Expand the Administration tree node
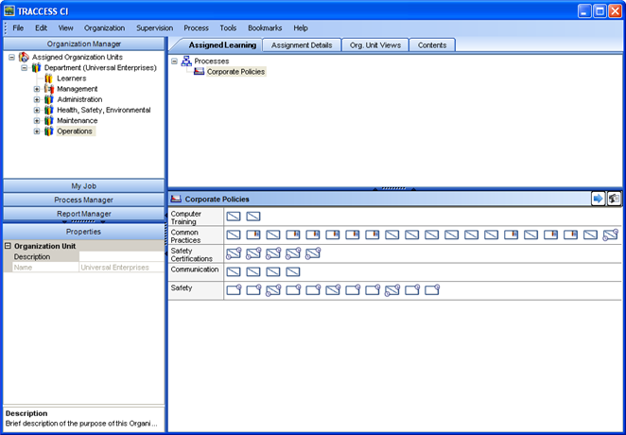 (x=37, y=99)
